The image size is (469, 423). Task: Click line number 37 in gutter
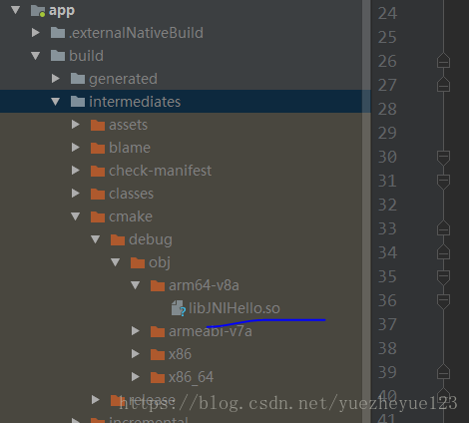coord(387,325)
